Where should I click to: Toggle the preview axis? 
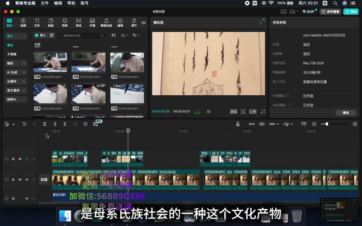pos(286,124)
